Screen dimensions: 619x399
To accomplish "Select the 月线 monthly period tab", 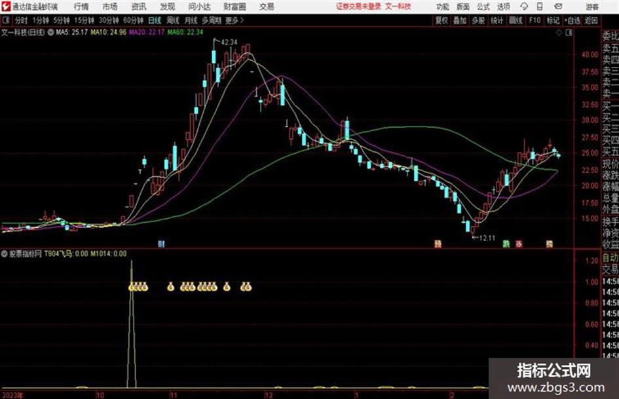I will click(x=191, y=20).
